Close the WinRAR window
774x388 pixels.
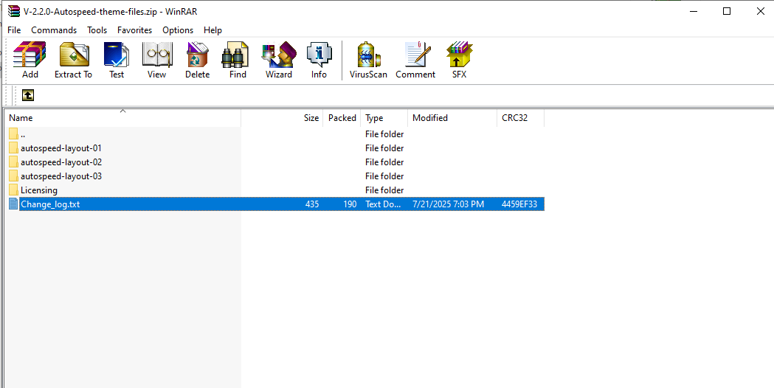760,11
